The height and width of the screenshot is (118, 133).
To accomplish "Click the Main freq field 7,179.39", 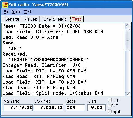I will click(18, 108).
